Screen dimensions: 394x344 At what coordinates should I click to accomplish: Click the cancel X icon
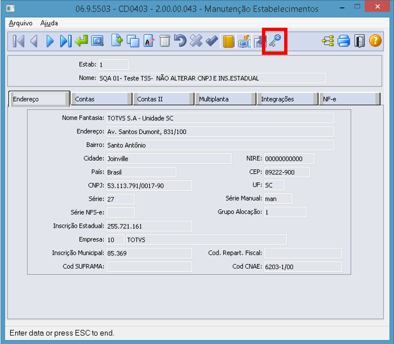pyautogui.click(x=196, y=41)
